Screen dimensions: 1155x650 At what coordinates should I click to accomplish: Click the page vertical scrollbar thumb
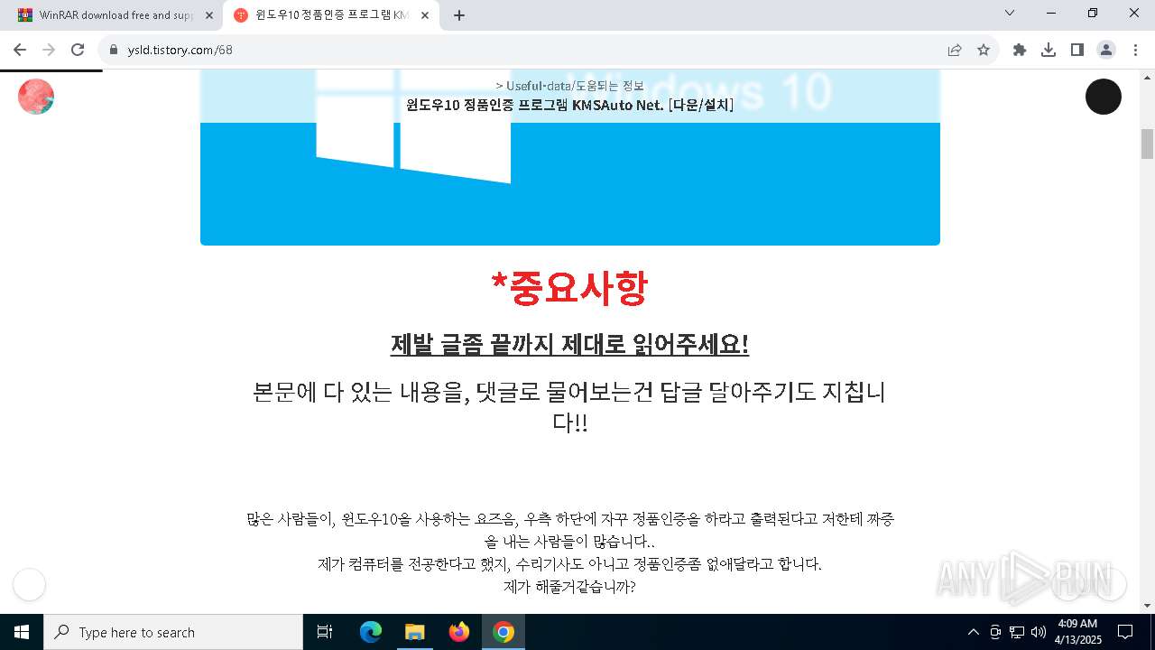[x=1147, y=144]
